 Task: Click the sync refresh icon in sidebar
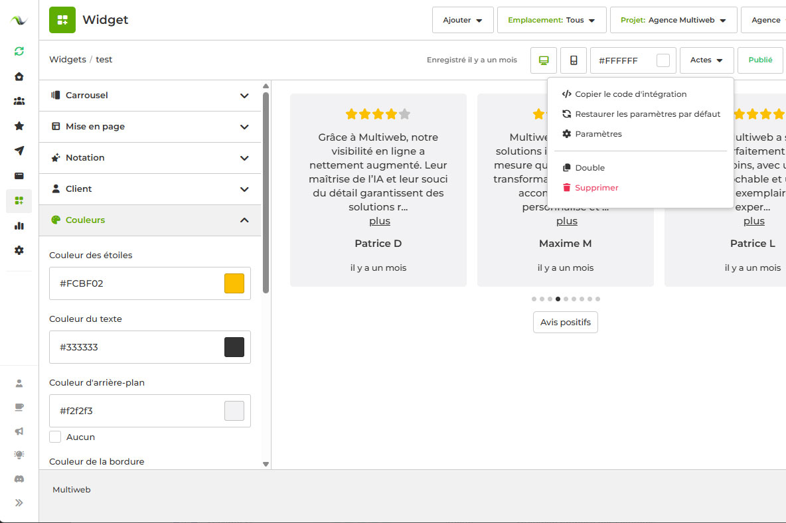coord(19,51)
